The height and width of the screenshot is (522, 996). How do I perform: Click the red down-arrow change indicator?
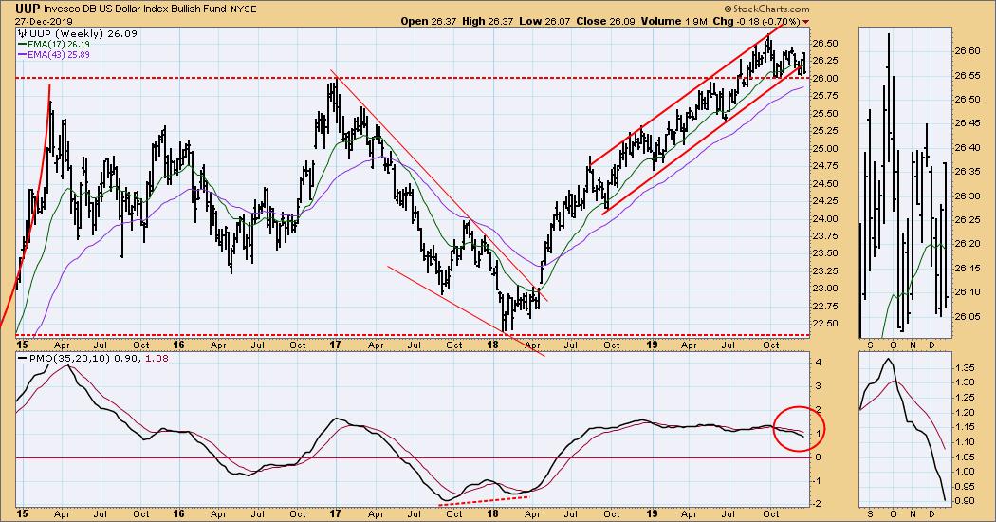806,21
